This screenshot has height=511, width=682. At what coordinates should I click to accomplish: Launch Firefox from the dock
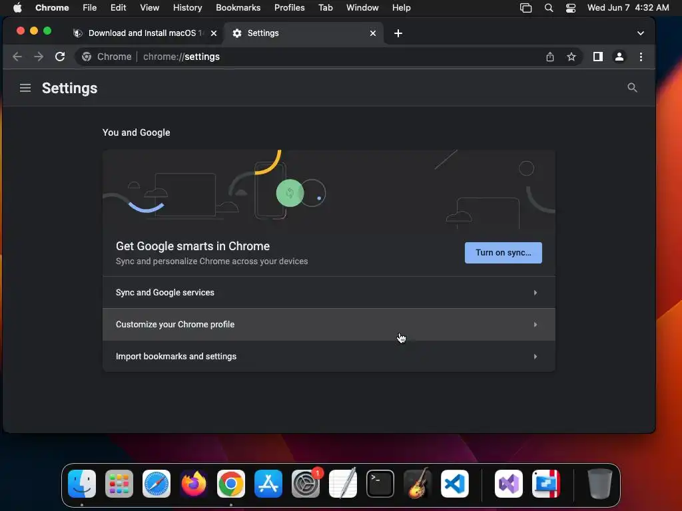pyautogui.click(x=194, y=484)
